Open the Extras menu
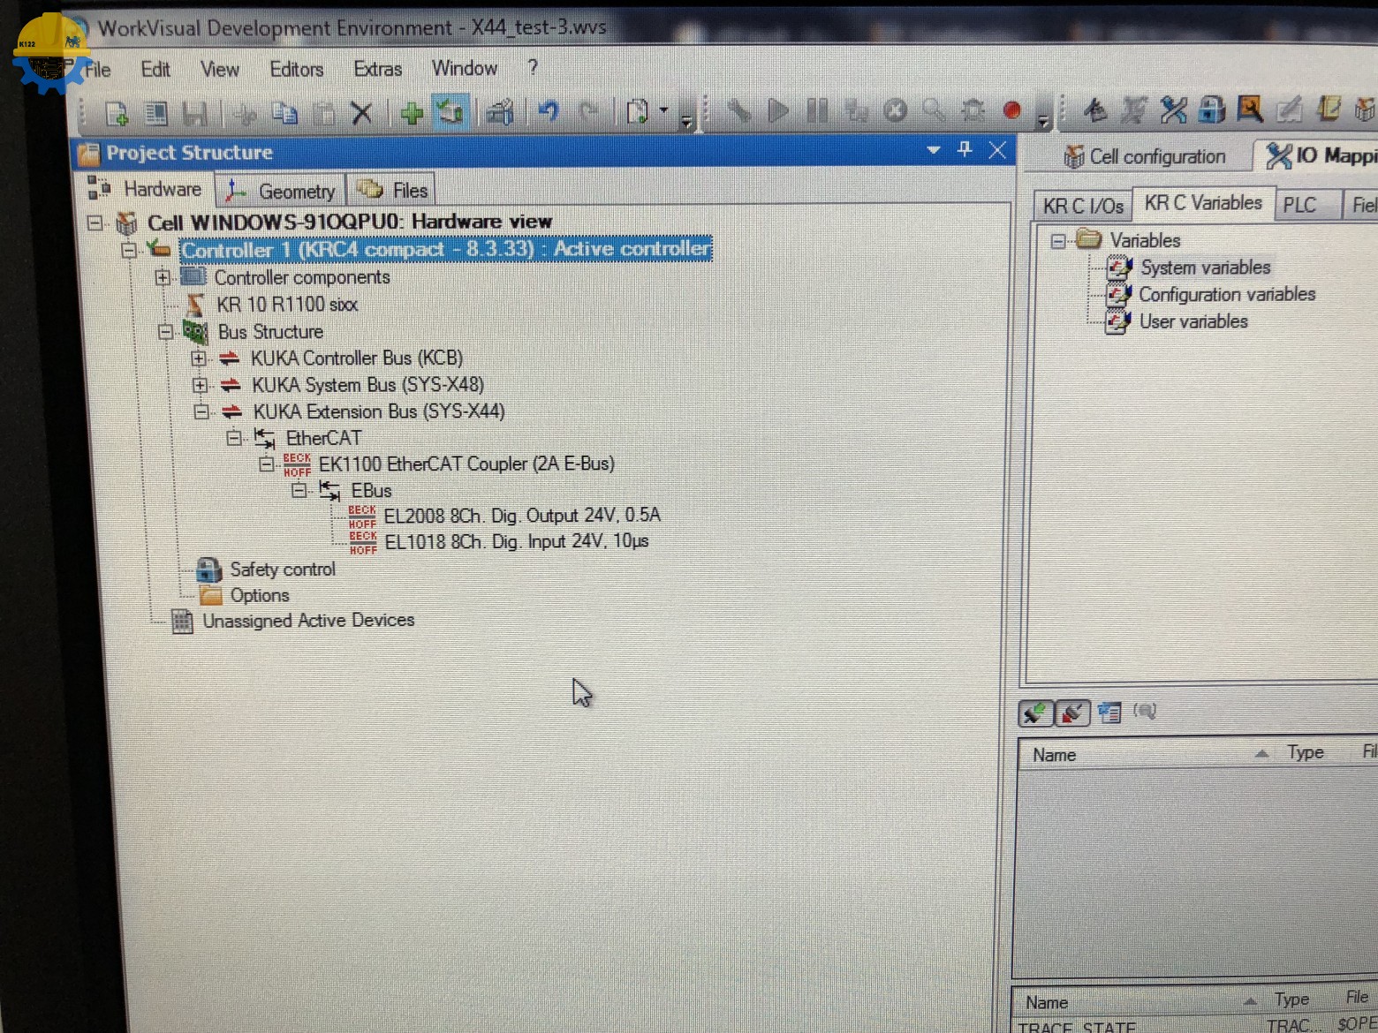 tap(378, 68)
